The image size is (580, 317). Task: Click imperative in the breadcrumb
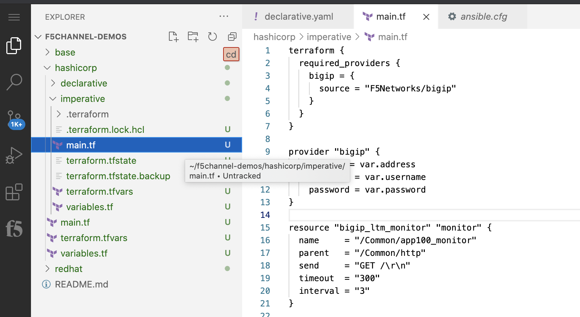tap(329, 37)
